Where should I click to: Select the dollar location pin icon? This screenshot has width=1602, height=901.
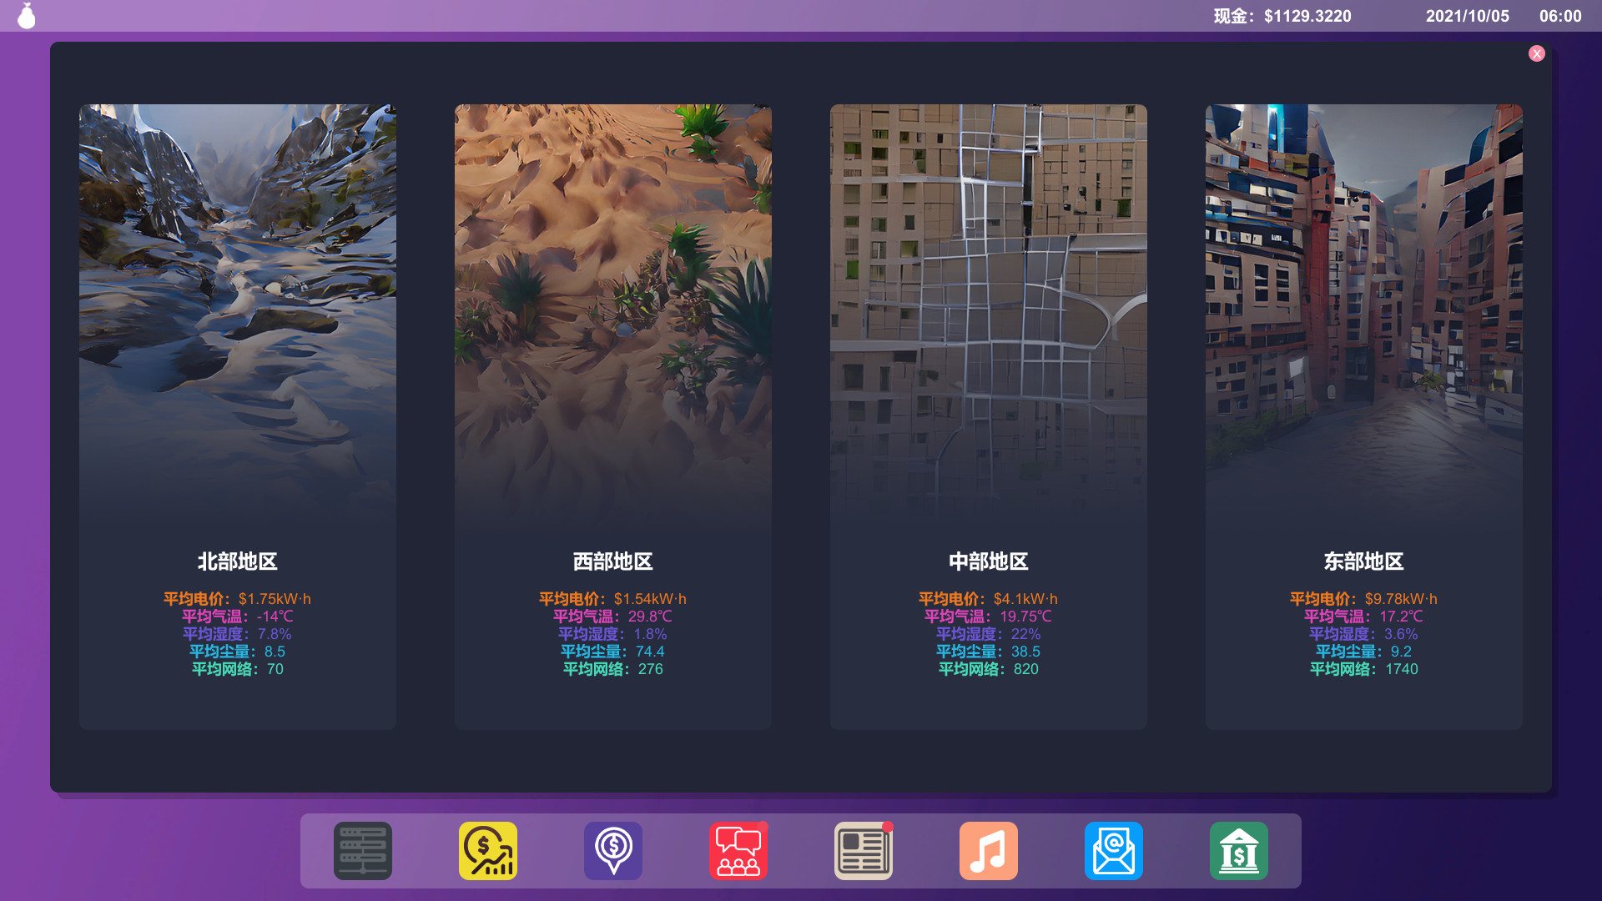612,850
